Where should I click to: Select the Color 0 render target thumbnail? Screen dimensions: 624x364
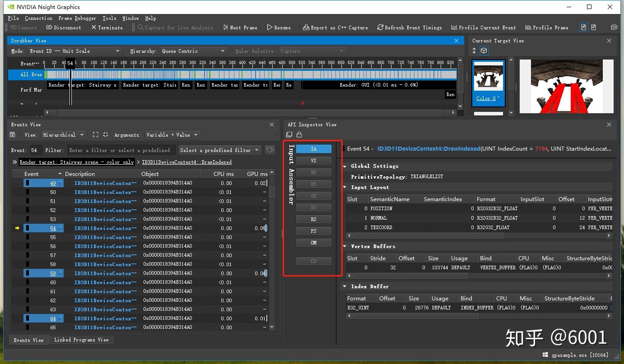point(488,83)
